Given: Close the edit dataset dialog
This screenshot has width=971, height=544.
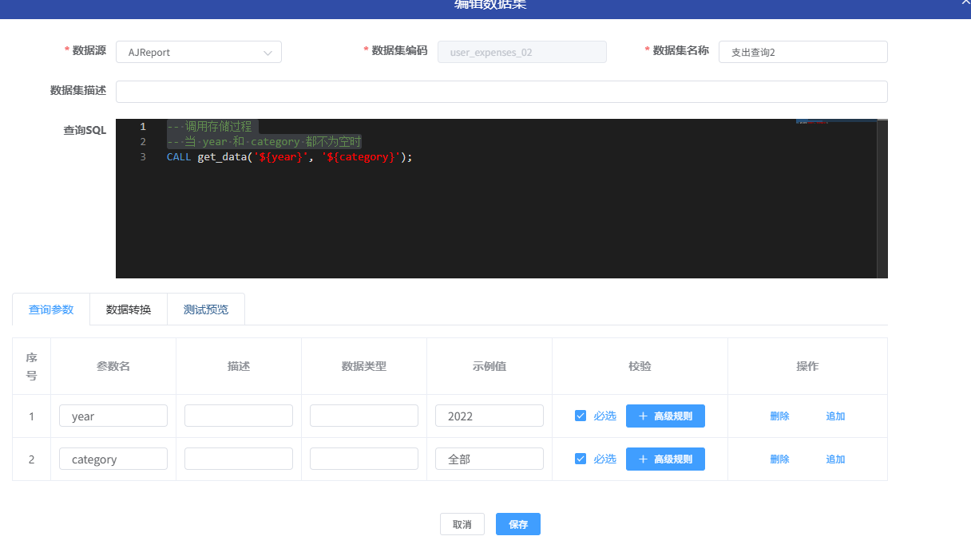Looking at the screenshot, I should coord(965,3).
